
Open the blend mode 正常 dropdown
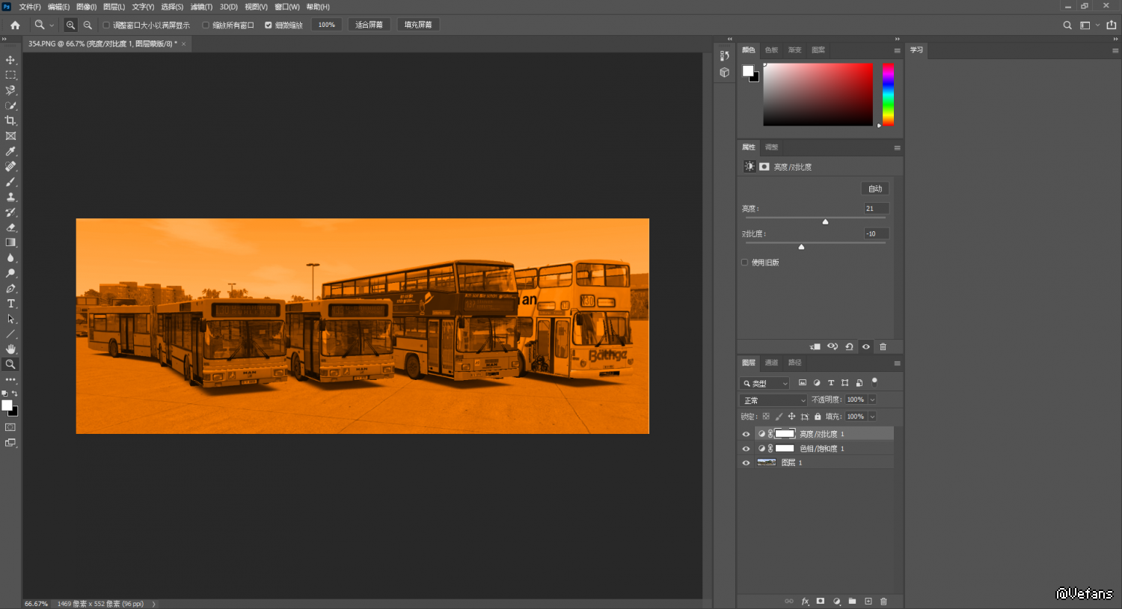point(773,400)
